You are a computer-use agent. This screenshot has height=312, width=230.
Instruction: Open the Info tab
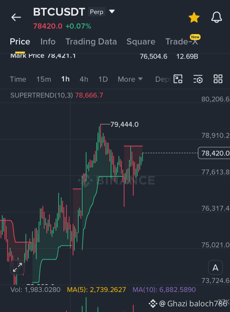point(48,41)
